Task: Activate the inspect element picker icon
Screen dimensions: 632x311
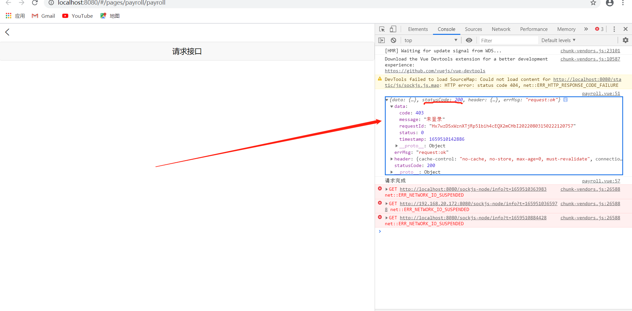Action: point(382,29)
